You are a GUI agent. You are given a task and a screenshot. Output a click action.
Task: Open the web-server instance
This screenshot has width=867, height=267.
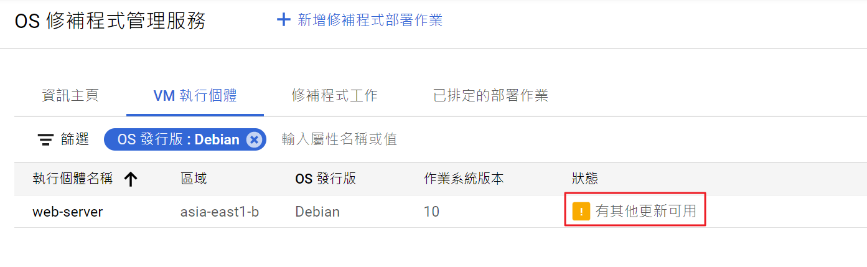(67, 212)
